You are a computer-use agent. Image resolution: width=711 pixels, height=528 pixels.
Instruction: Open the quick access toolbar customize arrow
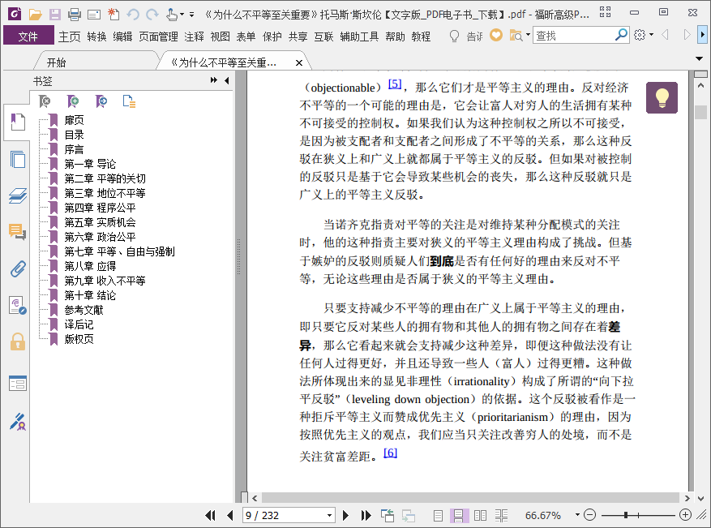point(192,15)
